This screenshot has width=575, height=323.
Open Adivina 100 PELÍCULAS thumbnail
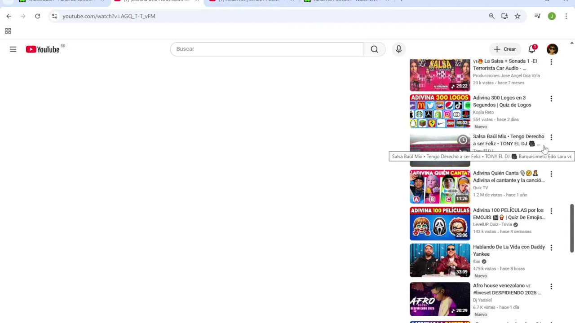click(440, 223)
